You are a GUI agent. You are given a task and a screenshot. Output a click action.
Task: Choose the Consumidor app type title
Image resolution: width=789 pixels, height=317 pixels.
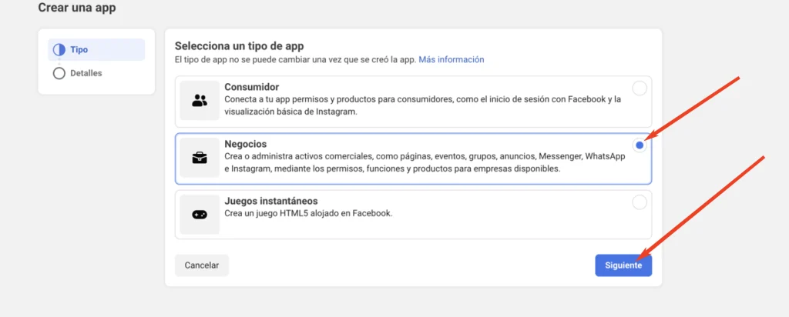click(x=252, y=87)
